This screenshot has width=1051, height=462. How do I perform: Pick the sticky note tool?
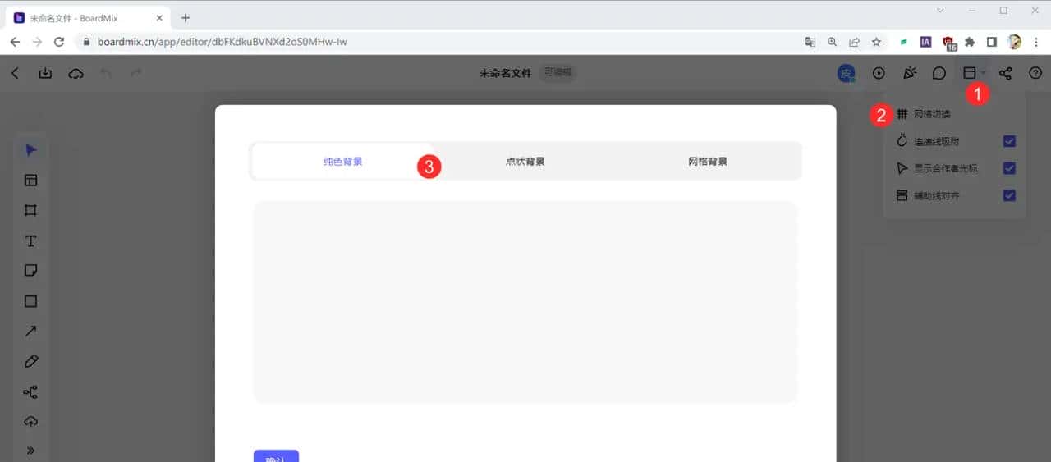pyautogui.click(x=31, y=271)
